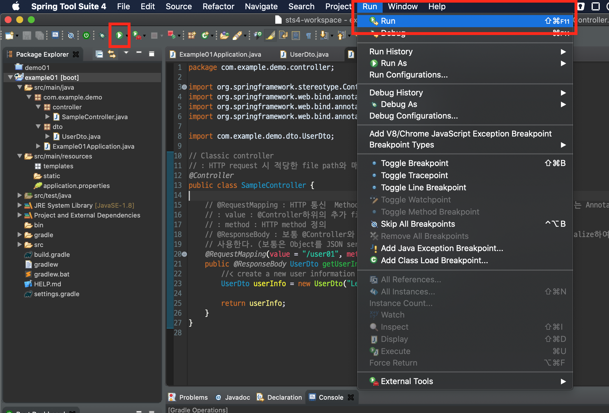Click Skip All Breakpoints toolbar icon
This screenshot has height=413, width=609.
pos(71,35)
